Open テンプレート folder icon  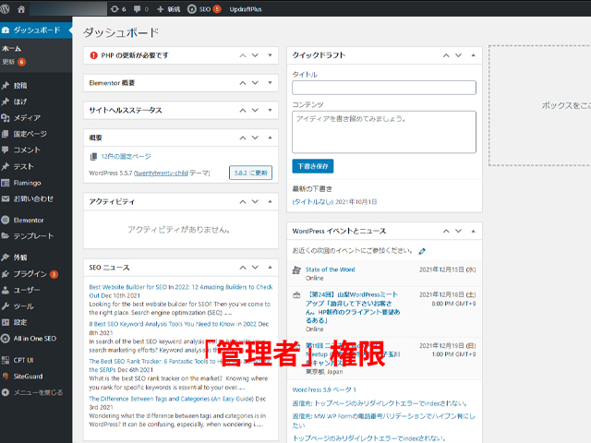point(6,236)
